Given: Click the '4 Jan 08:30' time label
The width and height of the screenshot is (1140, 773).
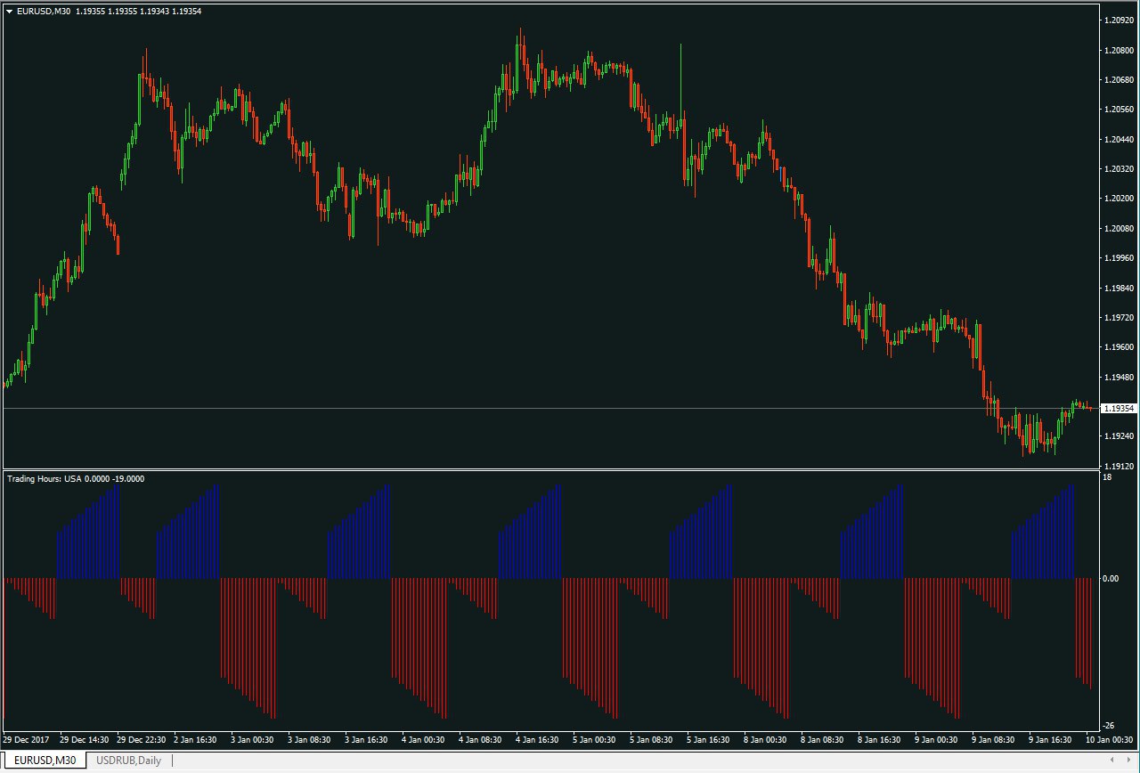Looking at the screenshot, I should (x=482, y=740).
